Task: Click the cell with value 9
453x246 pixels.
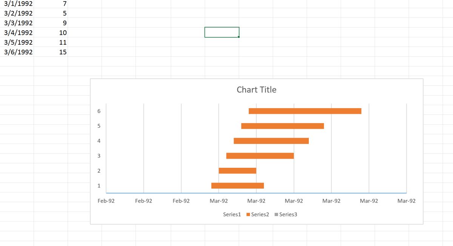Action: point(51,23)
